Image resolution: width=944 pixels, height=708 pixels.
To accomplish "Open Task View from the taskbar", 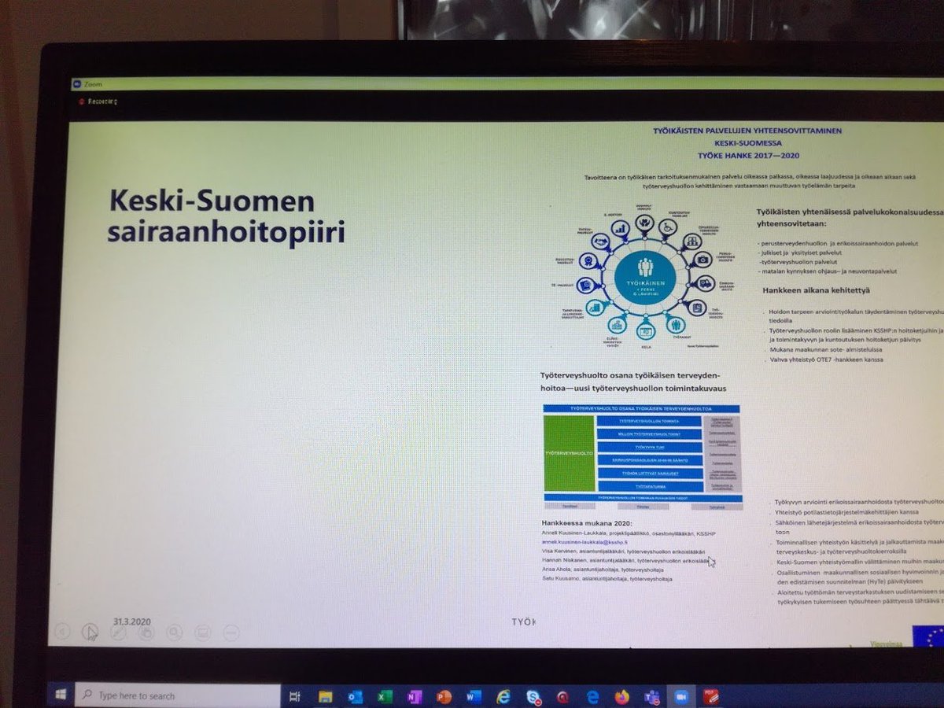I will 296,696.
